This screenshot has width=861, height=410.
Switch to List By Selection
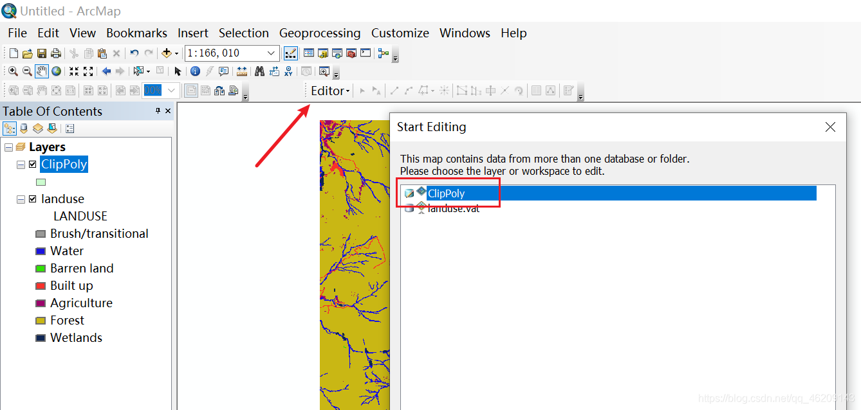(x=52, y=129)
